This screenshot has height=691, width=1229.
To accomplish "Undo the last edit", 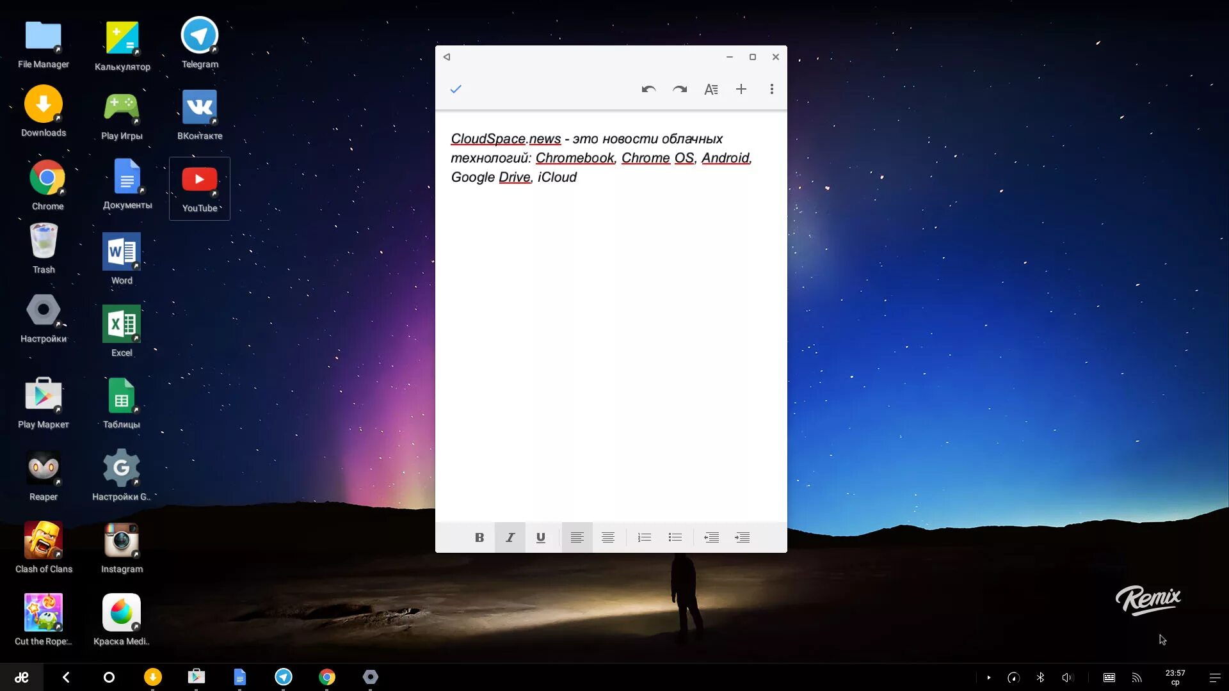I will pyautogui.click(x=648, y=89).
